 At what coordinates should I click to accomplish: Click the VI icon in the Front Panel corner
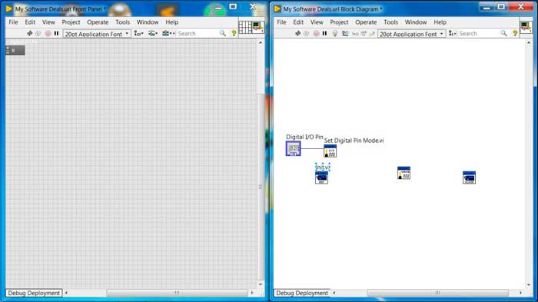click(x=257, y=27)
